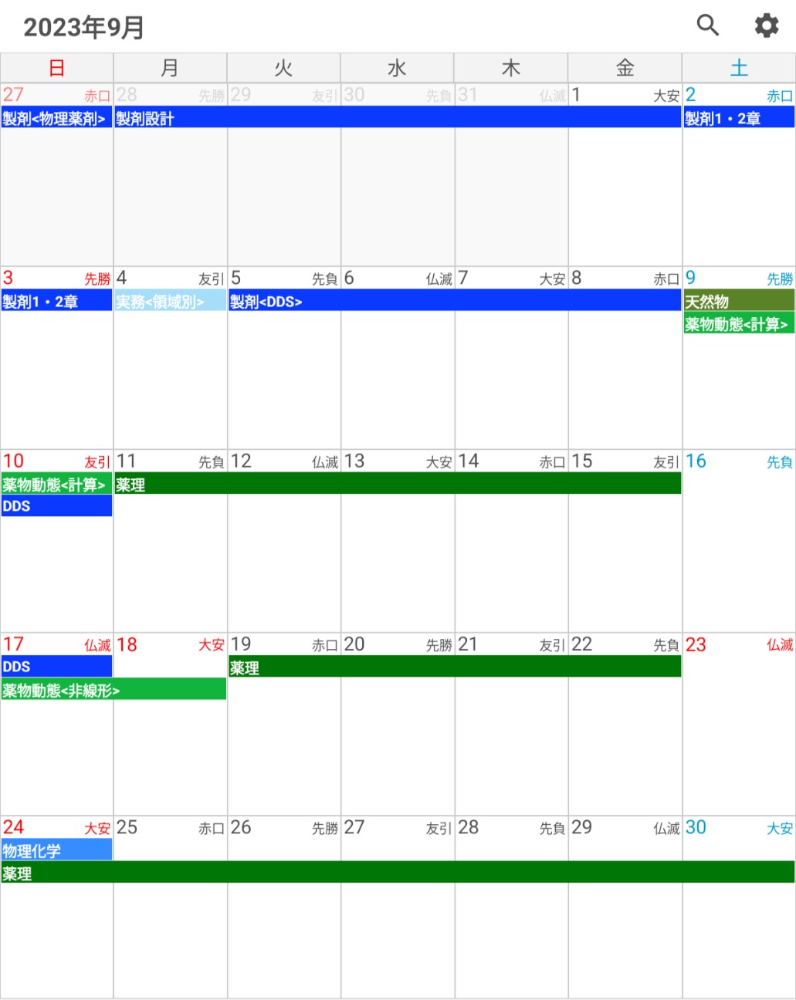The height and width of the screenshot is (1000, 796).
Task: Open the 製剤1・2章 event on September 3
Action: click(56, 301)
